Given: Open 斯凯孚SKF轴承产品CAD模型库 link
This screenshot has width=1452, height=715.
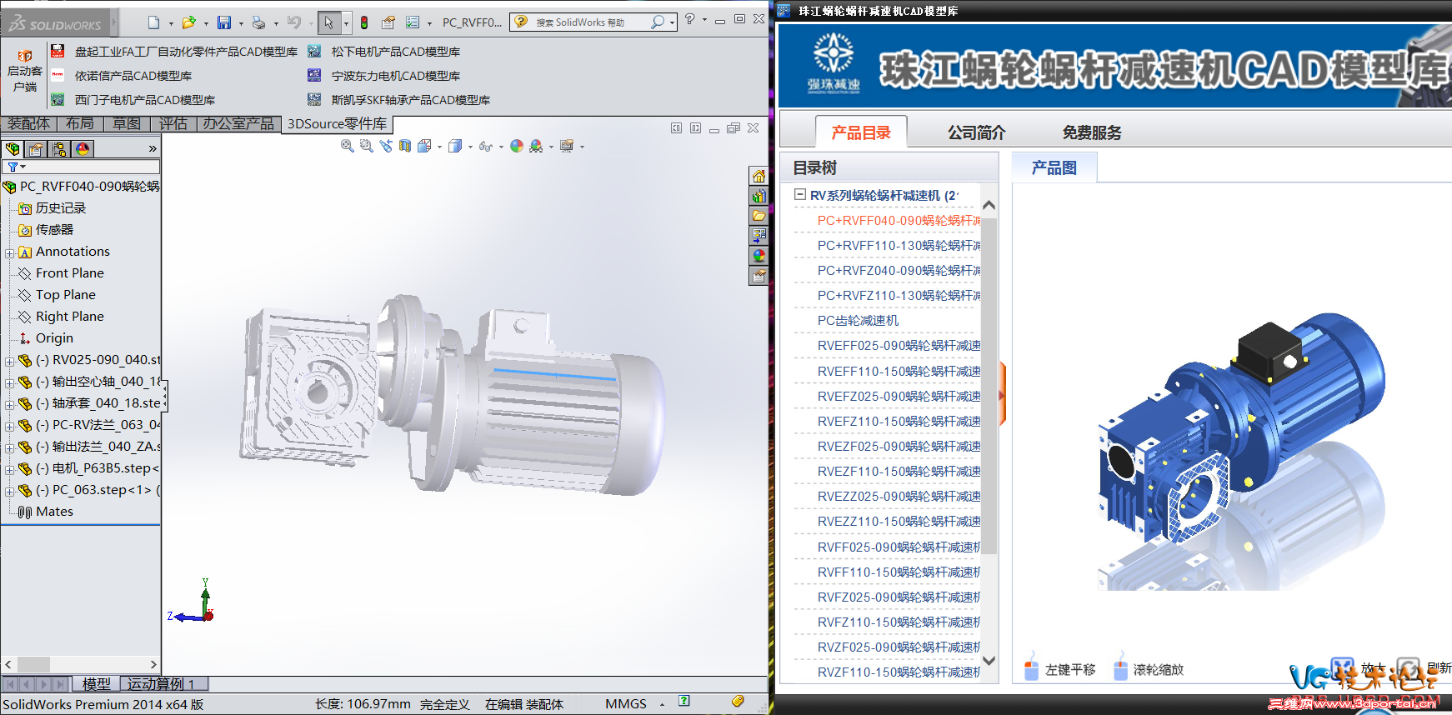Looking at the screenshot, I should (411, 100).
